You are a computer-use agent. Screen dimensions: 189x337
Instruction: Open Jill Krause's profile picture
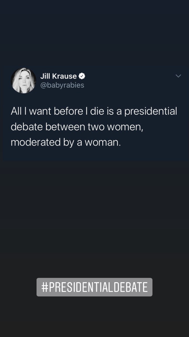point(23,81)
